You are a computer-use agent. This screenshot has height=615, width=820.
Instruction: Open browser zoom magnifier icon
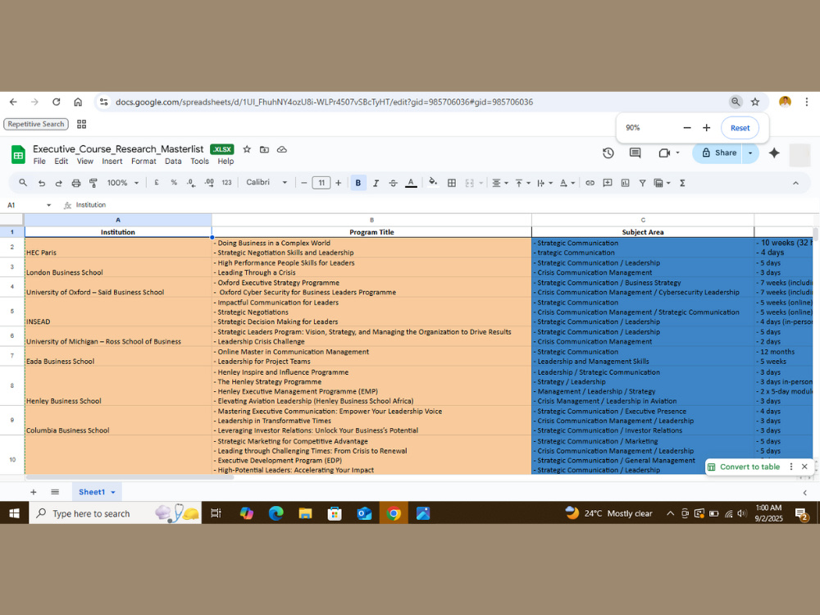tap(736, 102)
